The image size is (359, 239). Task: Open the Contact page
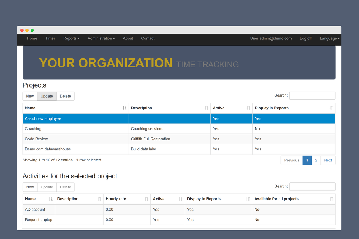click(148, 38)
